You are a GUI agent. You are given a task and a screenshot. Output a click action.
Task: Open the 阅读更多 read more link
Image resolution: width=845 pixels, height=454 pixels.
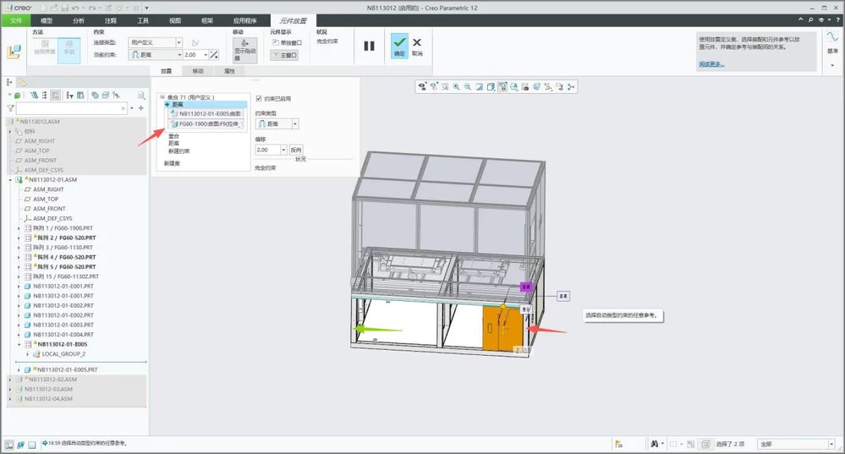pyautogui.click(x=711, y=64)
